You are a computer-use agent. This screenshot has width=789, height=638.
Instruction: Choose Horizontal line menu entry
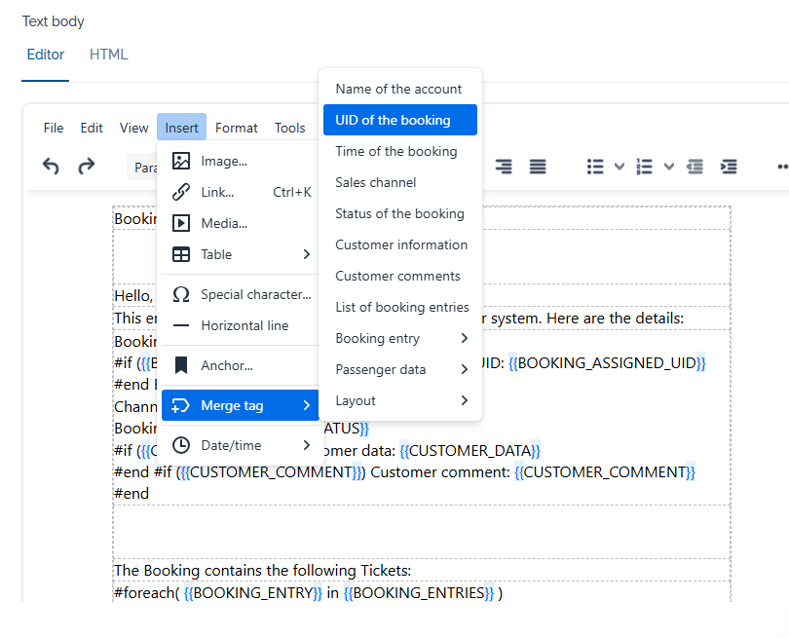click(x=241, y=325)
